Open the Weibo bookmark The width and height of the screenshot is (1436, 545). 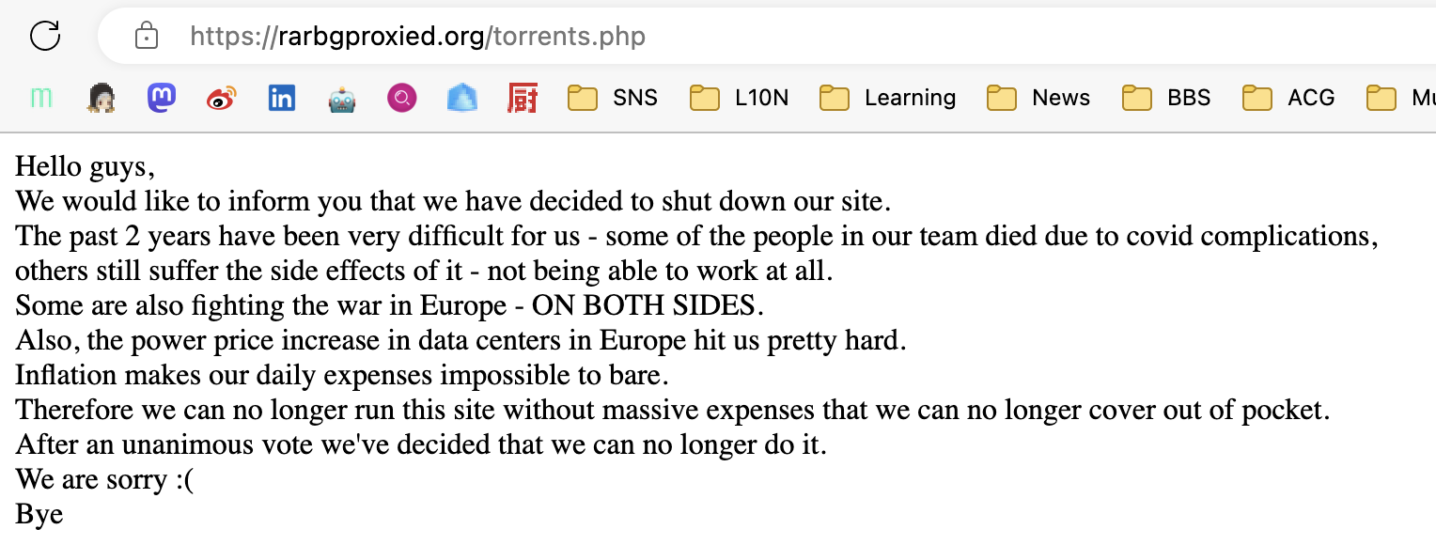point(222,98)
